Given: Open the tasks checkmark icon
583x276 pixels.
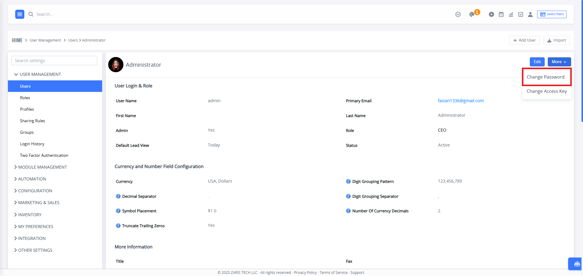Looking at the screenshot, I should pos(521,14).
